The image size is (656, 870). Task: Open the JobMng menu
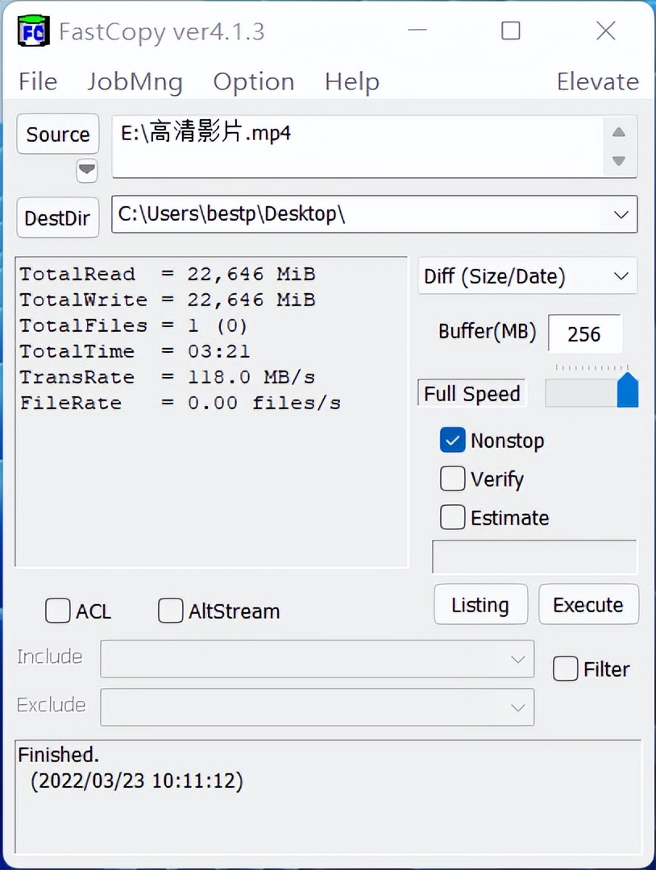click(x=134, y=81)
